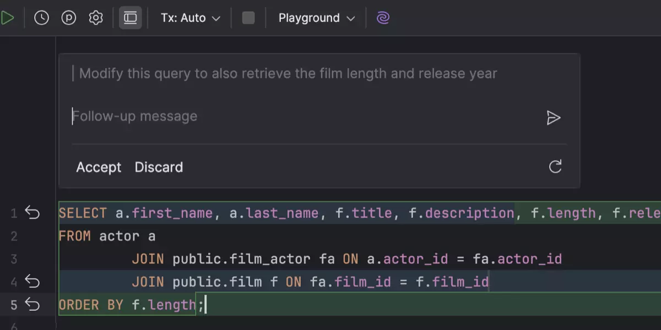This screenshot has width=661, height=330.
Task: Toggle the in-editor results layout button
Action: [x=131, y=18]
